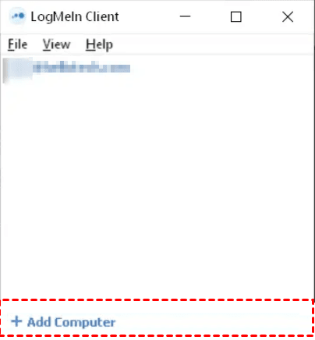Open the File menu
315x340 pixels.
click(17, 44)
